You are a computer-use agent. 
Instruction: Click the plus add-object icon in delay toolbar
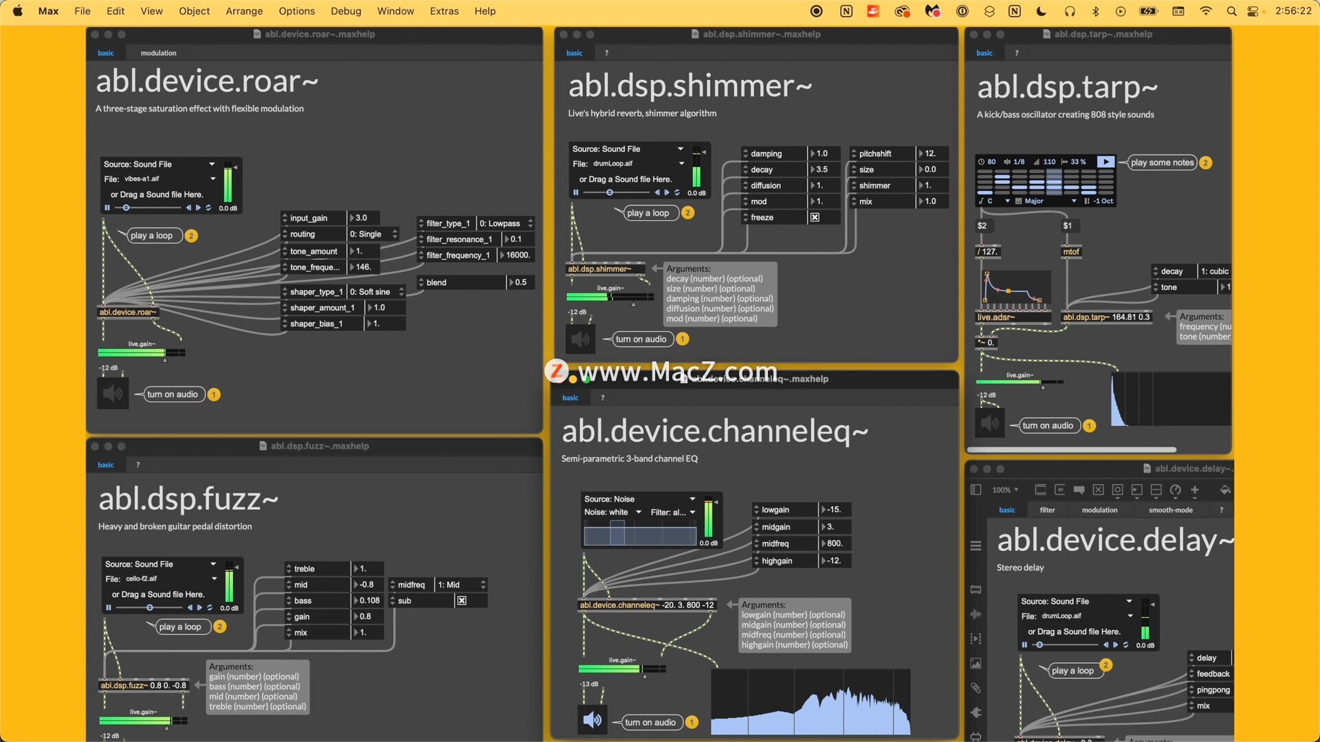1194,490
